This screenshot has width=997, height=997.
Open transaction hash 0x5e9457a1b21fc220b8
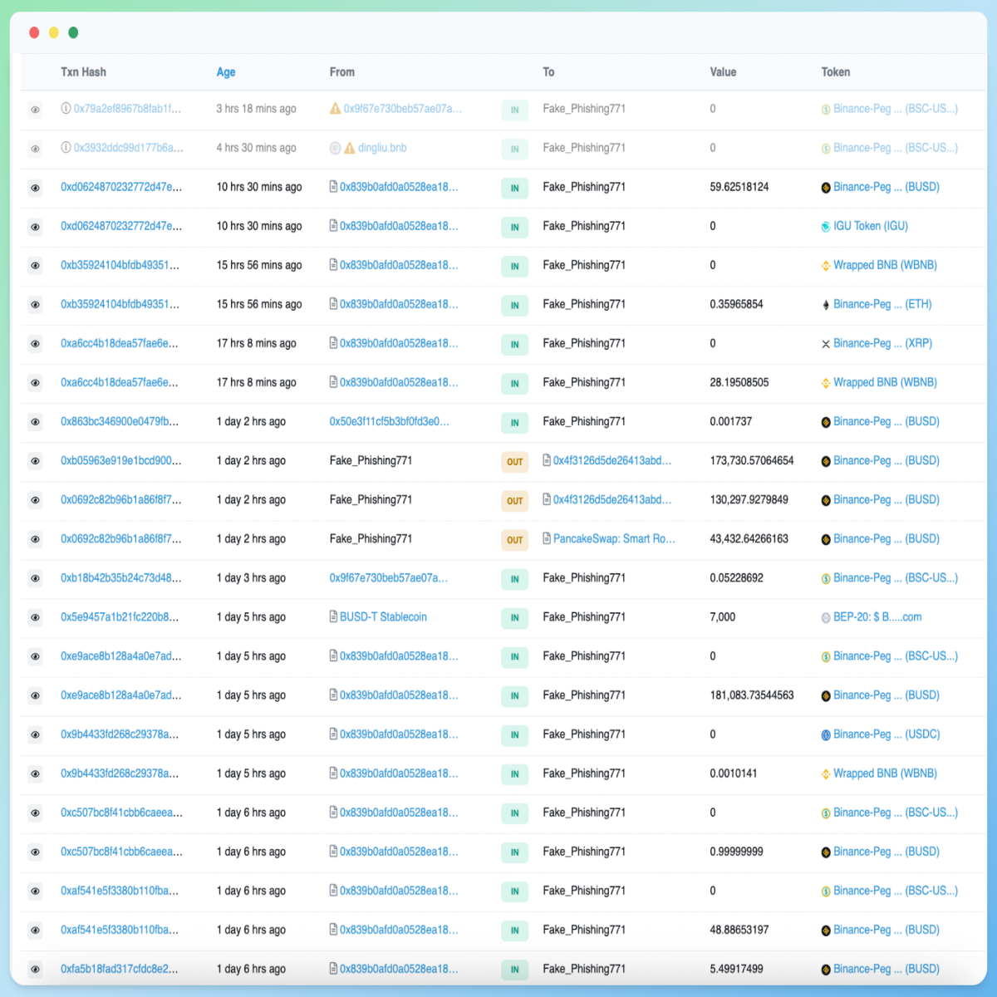pyautogui.click(x=120, y=616)
